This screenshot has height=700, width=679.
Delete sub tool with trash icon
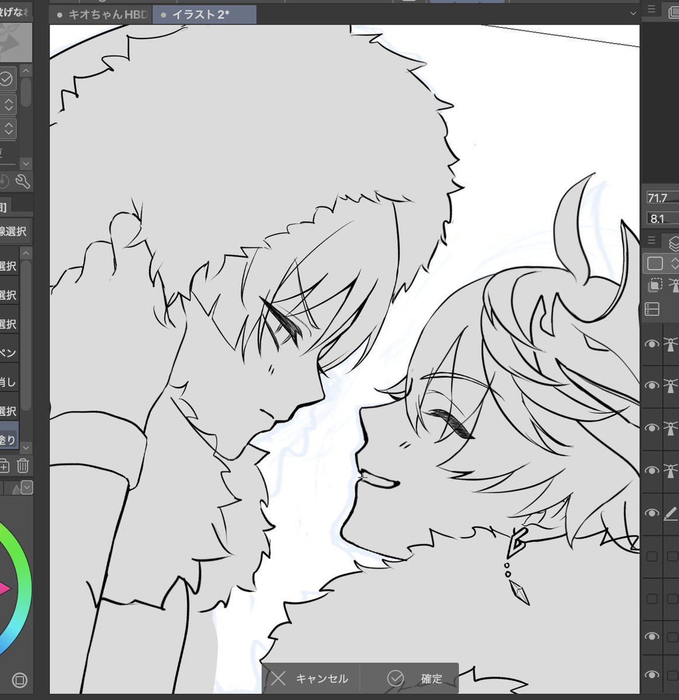(x=23, y=466)
